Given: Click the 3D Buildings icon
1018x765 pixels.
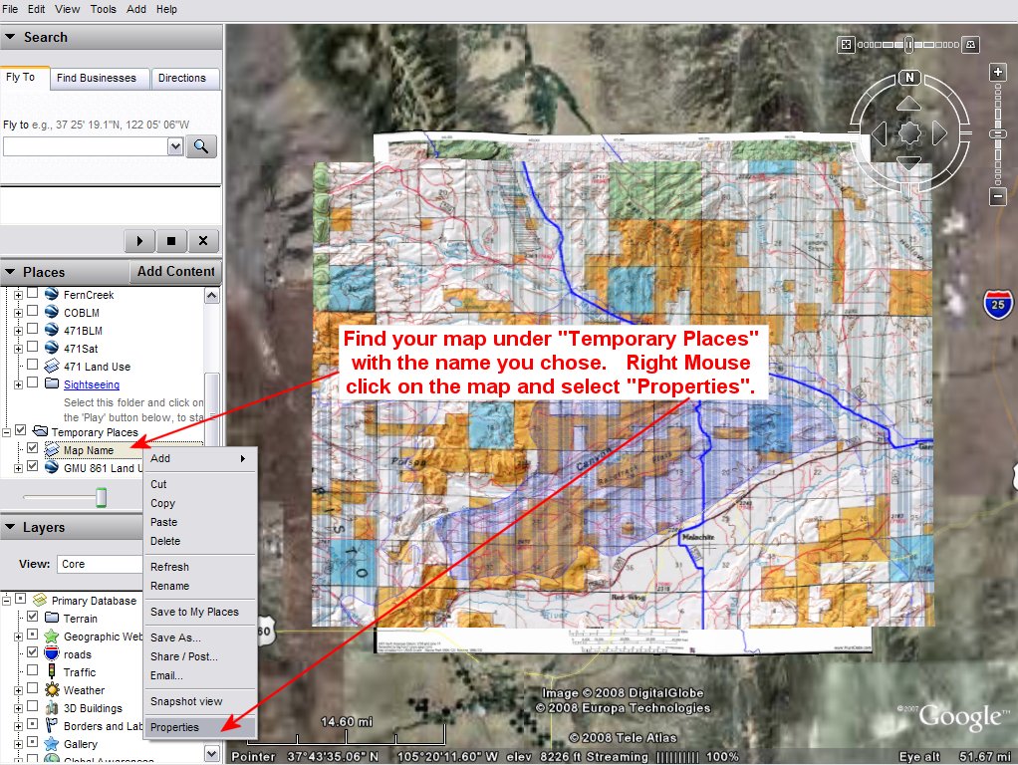Looking at the screenshot, I should [x=52, y=707].
